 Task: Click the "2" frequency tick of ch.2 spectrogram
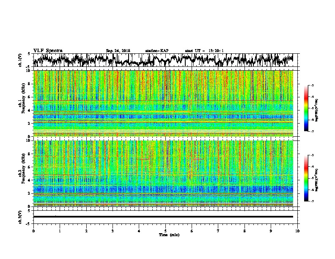coord(29,193)
